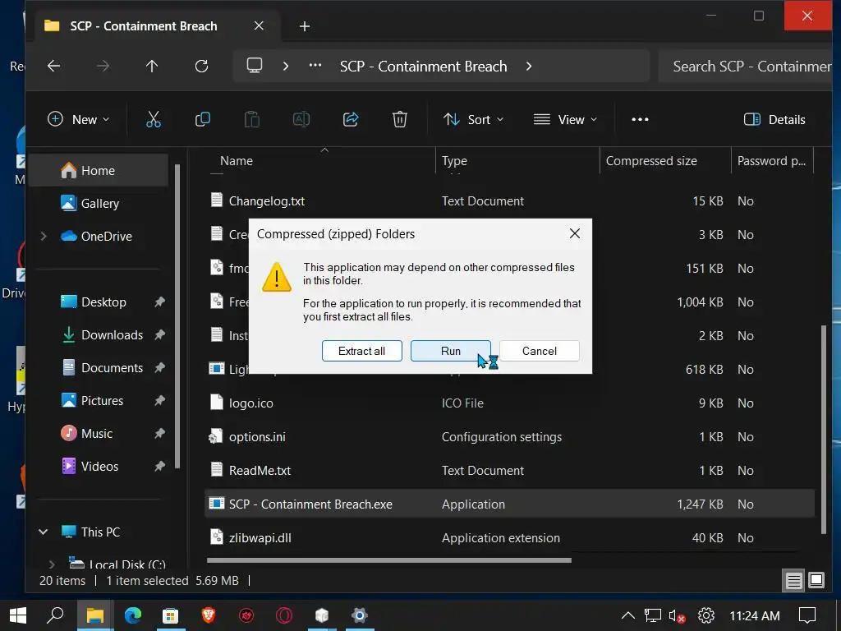Screen dimensions: 841x631
Task: Show hidden system tray icons
Action: [x=628, y=615]
